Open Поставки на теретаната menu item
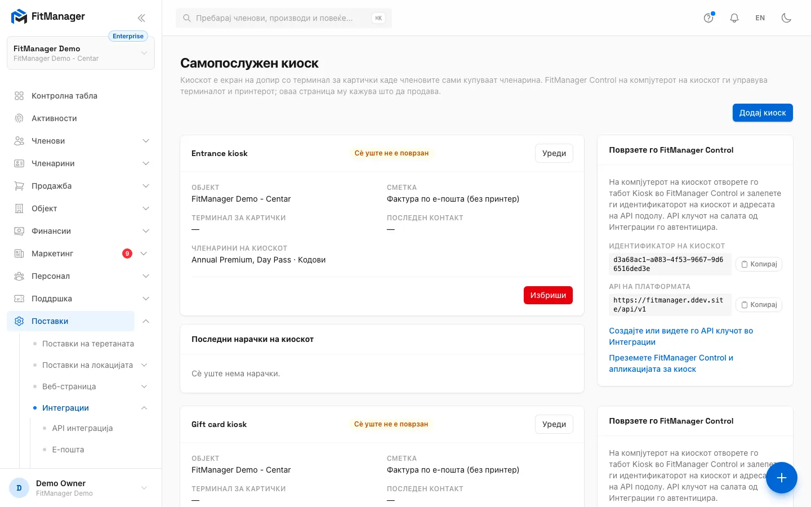This screenshot has height=507, width=811. click(x=88, y=344)
